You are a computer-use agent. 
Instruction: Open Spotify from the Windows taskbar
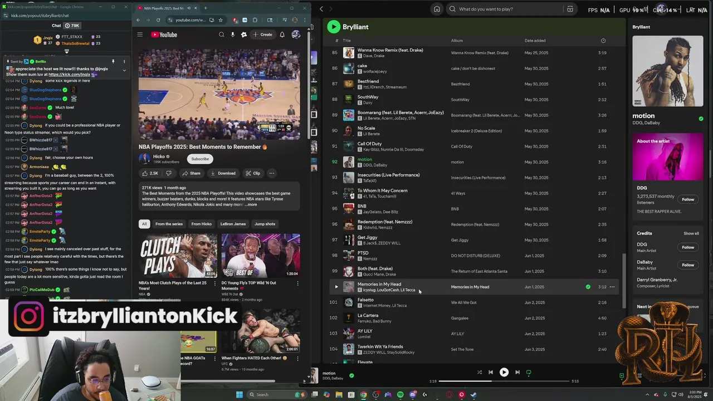click(400, 394)
